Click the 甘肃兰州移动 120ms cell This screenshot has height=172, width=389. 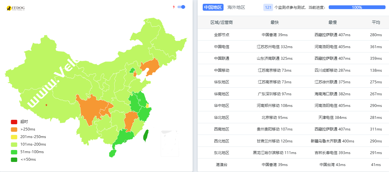tap(275, 141)
